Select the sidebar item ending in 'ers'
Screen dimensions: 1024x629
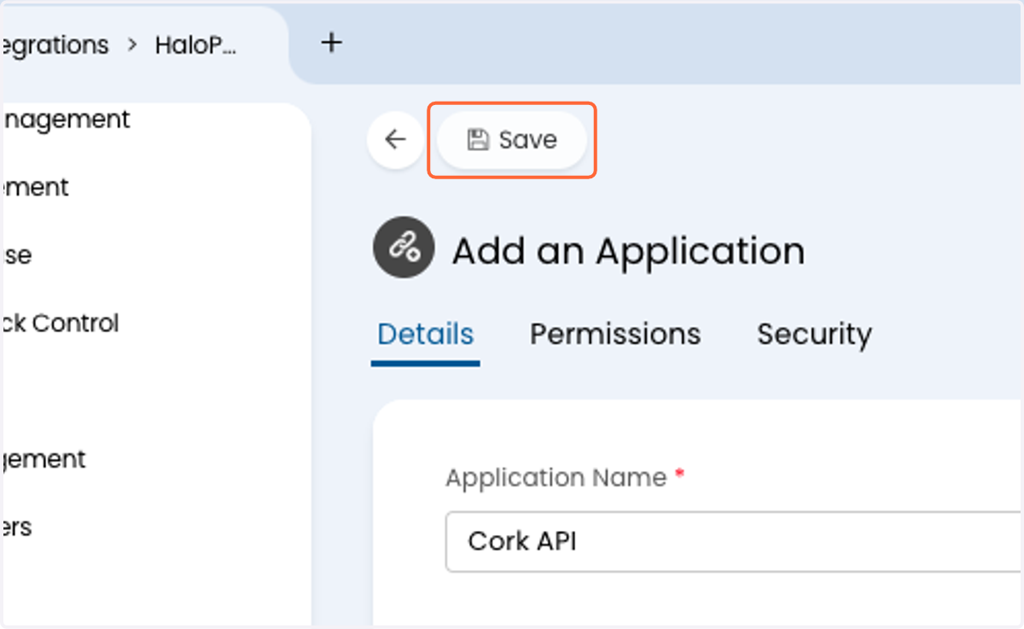16,527
